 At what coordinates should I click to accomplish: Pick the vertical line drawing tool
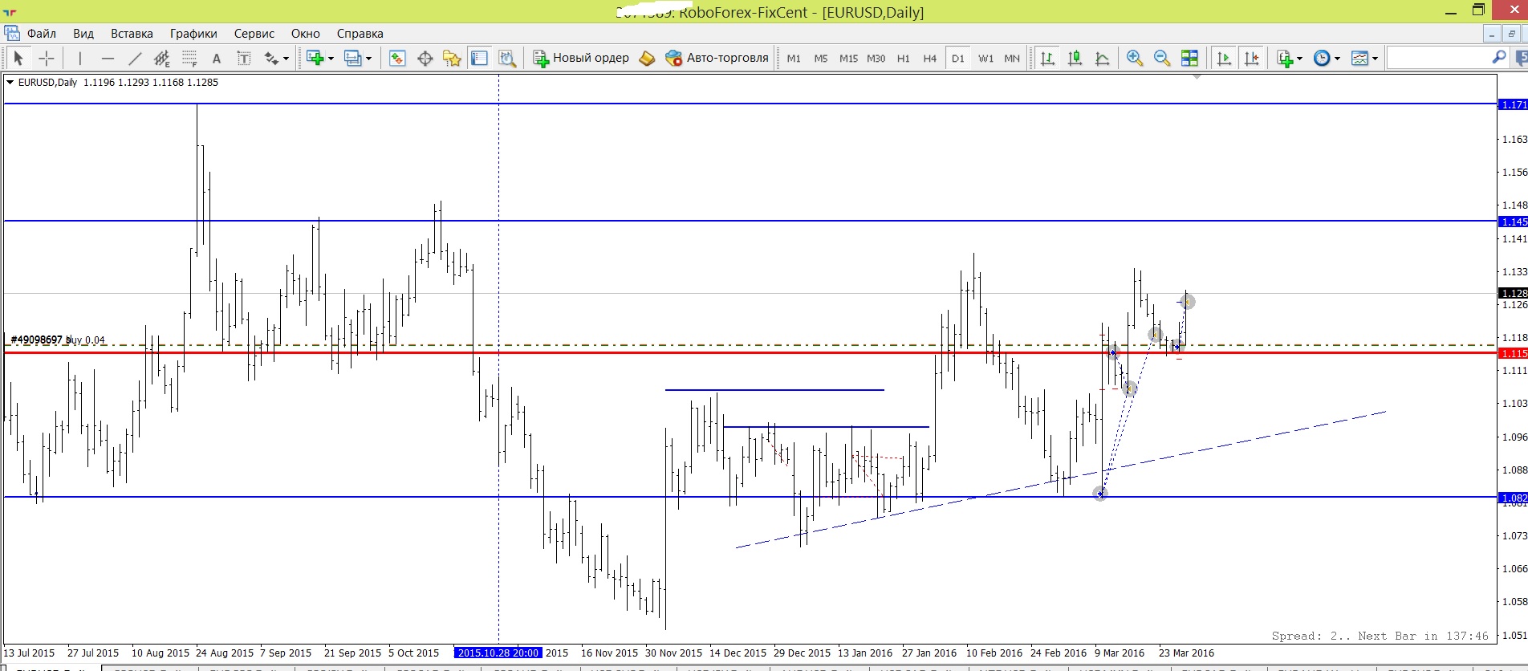[79, 58]
